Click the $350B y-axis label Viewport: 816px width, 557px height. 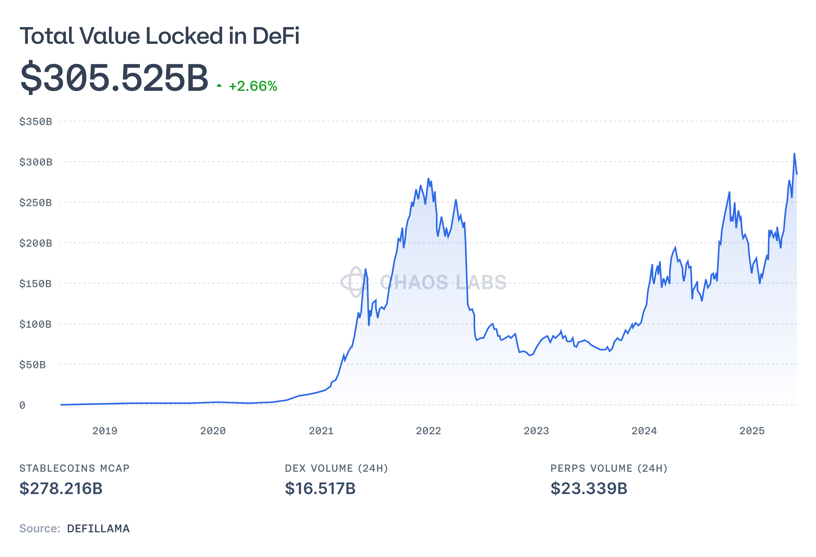point(36,121)
